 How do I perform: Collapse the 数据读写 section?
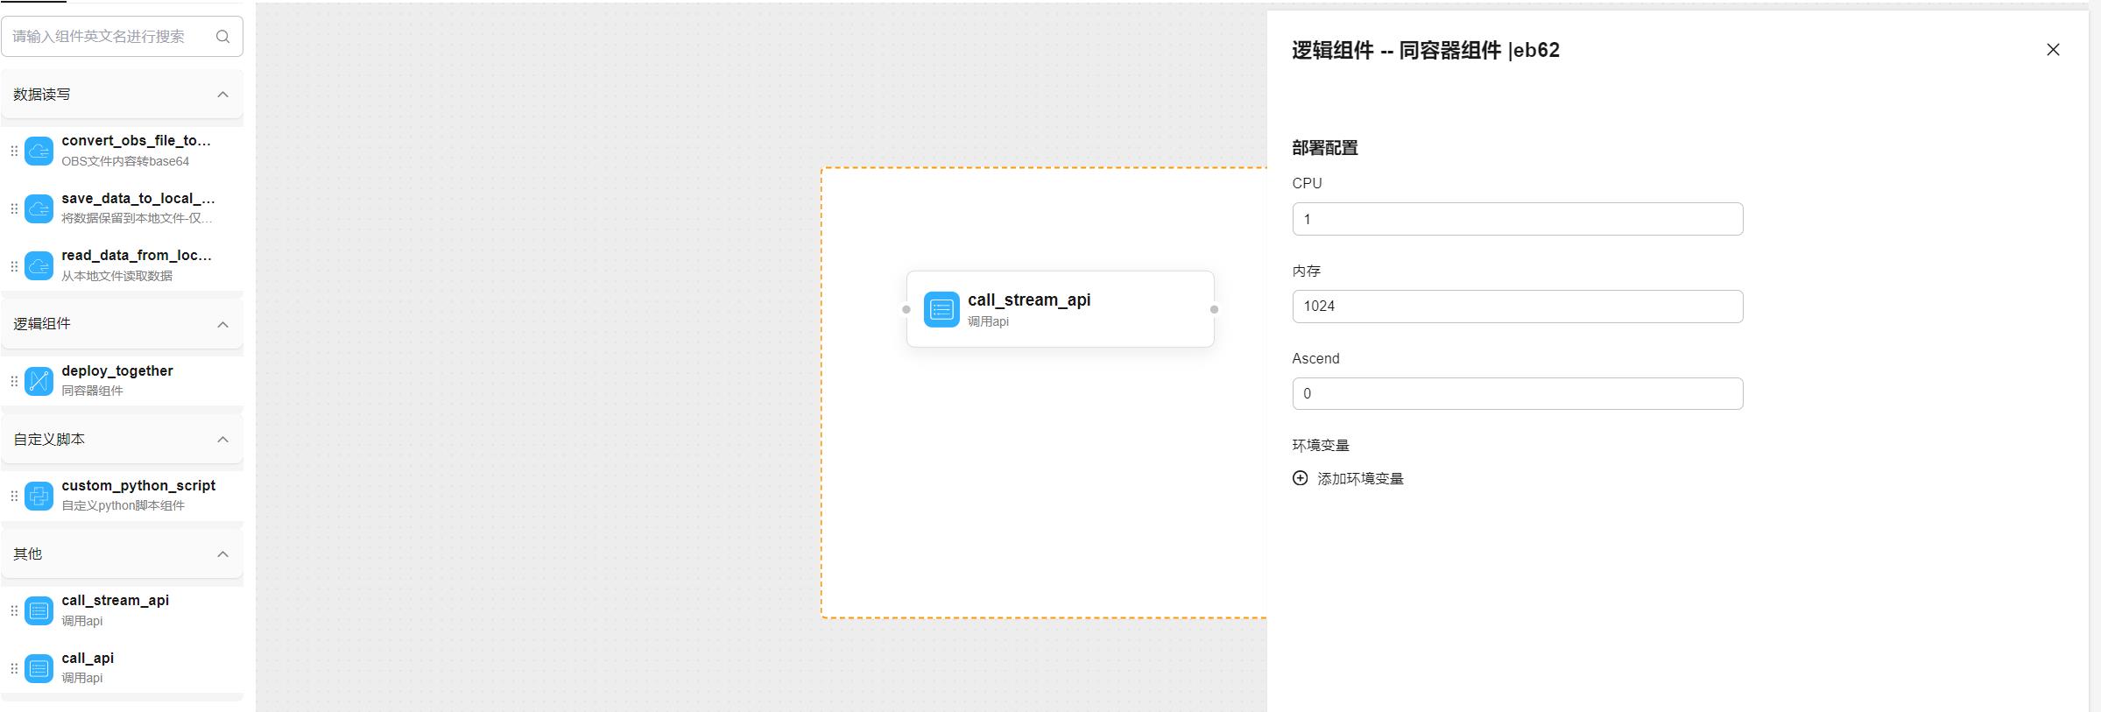tap(222, 95)
